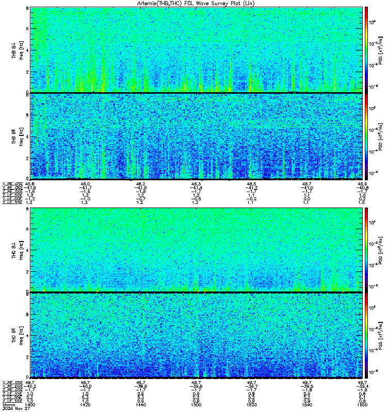
Task: Click the color bar beside the THC B∥ panel
Action: tap(366, 335)
